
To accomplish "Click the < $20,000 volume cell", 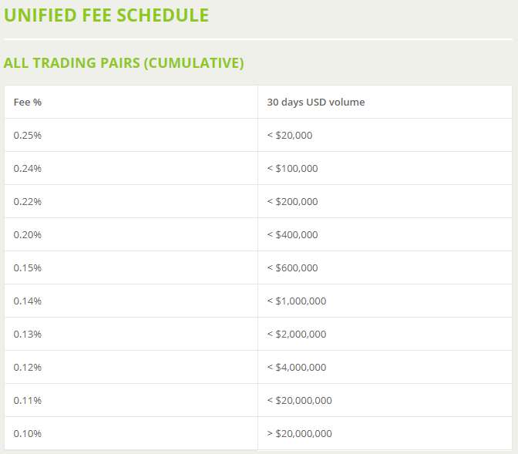I will coord(385,135).
